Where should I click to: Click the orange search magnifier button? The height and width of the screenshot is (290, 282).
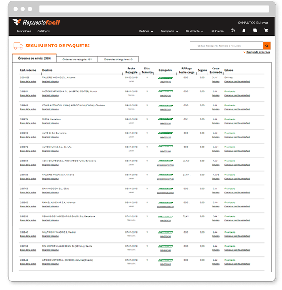pos(267,46)
